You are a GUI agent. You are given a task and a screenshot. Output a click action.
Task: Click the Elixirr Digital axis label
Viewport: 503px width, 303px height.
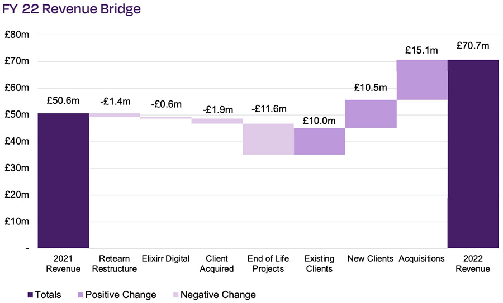[165, 259]
